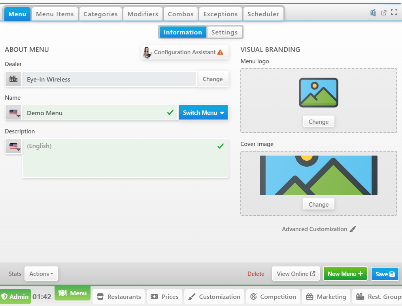Click the Cover image placeholder
This screenshot has height=306, width=402.
pyautogui.click(x=318, y=175)
